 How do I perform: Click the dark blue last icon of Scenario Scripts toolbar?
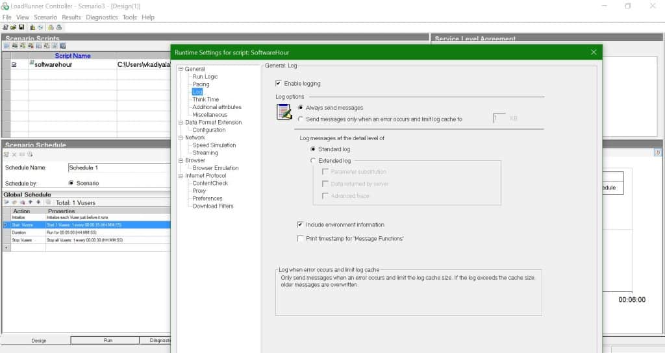click(63, 46)
